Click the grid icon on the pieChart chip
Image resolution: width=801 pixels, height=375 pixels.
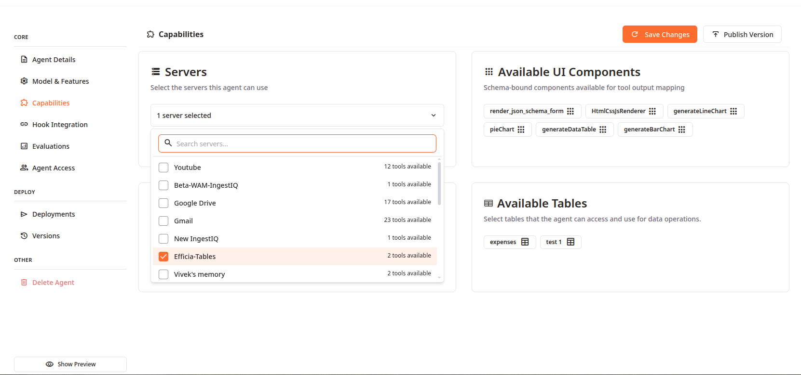[521, 129]
